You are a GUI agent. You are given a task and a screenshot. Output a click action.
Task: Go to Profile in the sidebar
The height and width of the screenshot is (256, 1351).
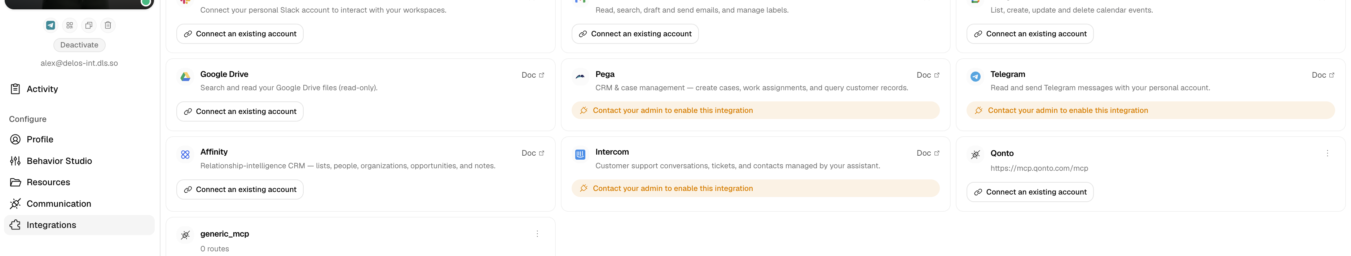coord(79,140)
